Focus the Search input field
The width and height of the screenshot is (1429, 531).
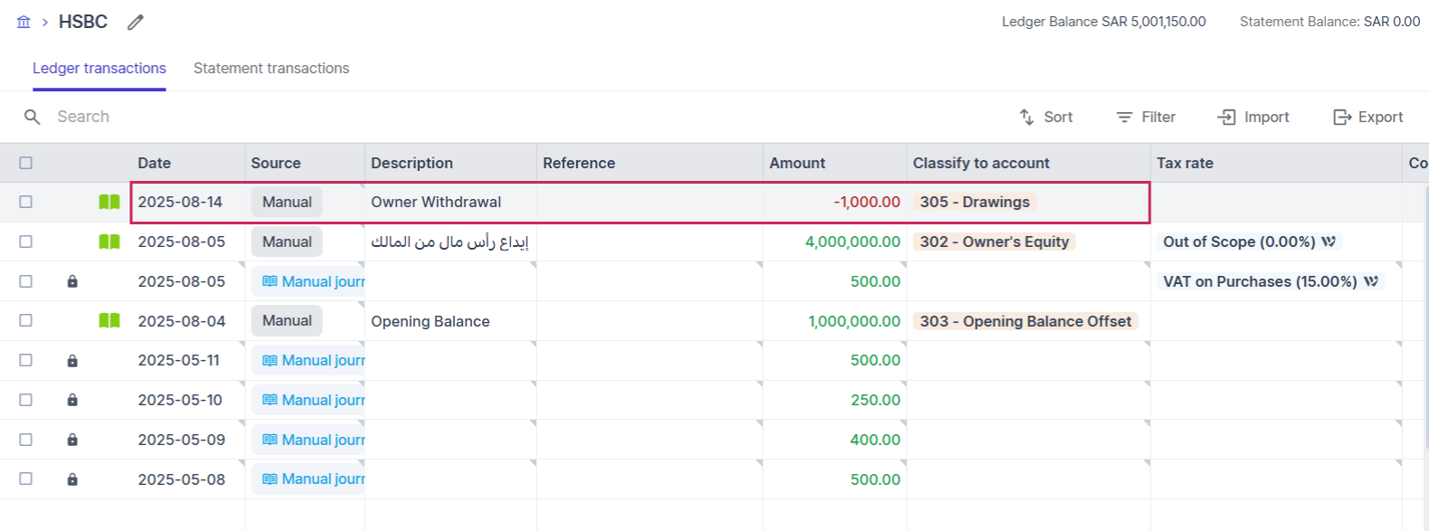tap(271, 117)
